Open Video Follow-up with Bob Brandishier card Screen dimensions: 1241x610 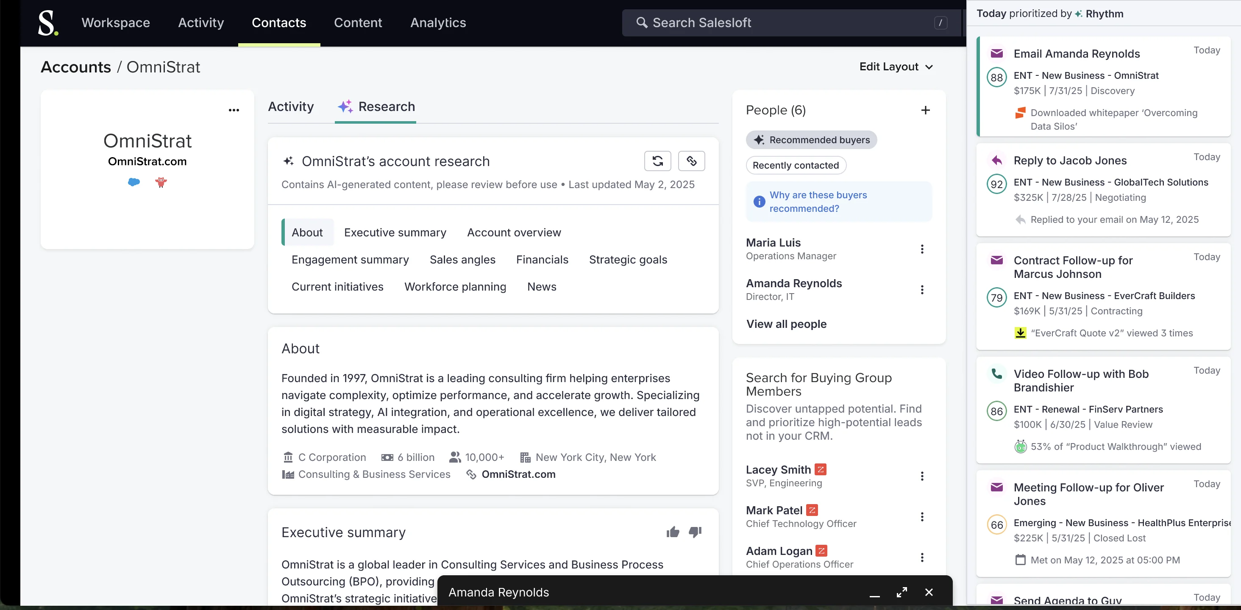coord(1103,410)
